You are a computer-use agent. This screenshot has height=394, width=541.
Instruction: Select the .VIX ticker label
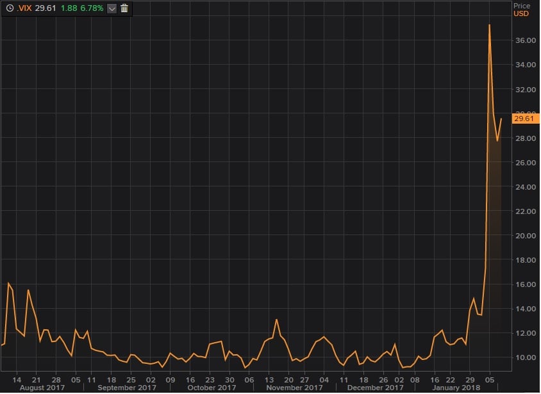(x=24, y=8)
